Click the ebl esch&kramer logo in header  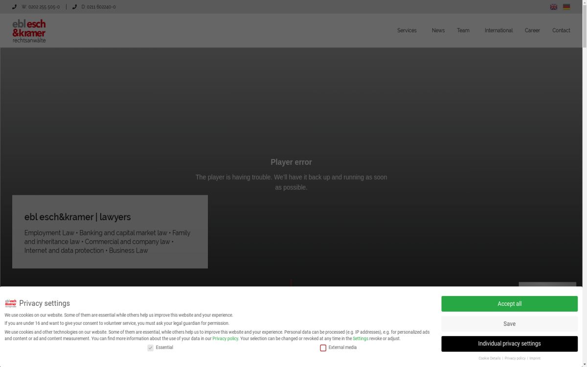(x=29, y=31)
